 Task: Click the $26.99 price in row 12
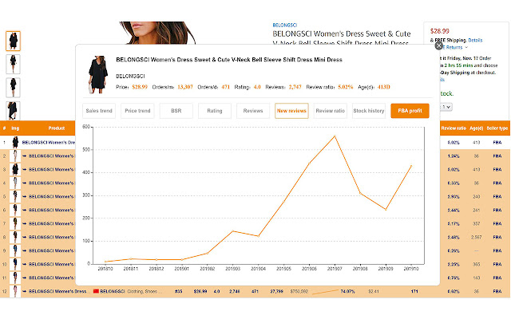click(x=200, y=291)
